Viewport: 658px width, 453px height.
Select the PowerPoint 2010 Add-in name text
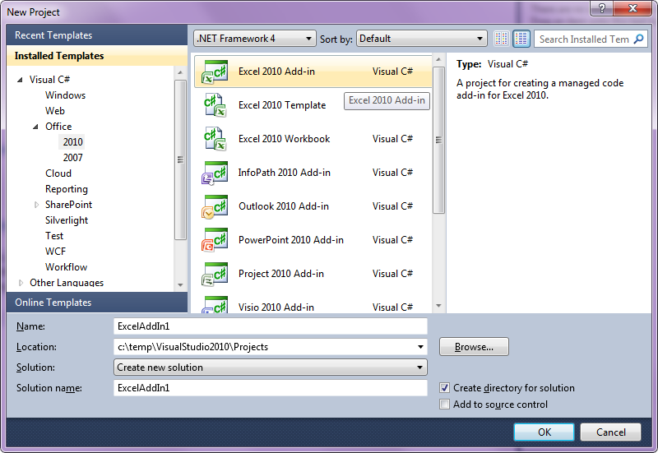[x=291, y=240]
